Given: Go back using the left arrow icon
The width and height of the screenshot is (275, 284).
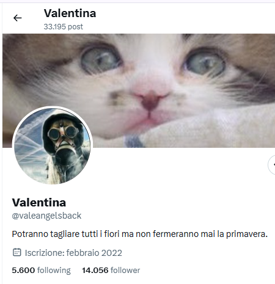Looking at the screenshot, I should (17, 18).
